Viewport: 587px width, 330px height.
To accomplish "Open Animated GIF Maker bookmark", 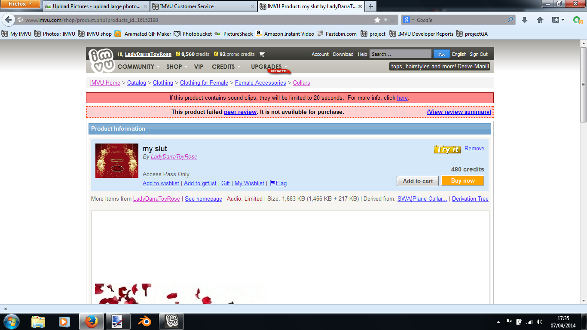I will [143, 34].
